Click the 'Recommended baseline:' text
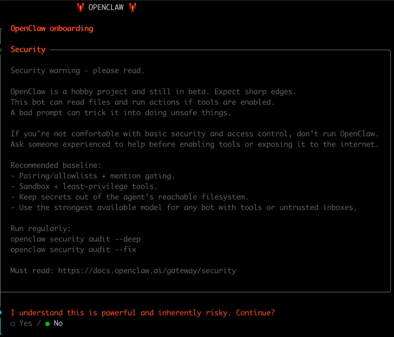The image size is (394, 337). coord(56,165)
